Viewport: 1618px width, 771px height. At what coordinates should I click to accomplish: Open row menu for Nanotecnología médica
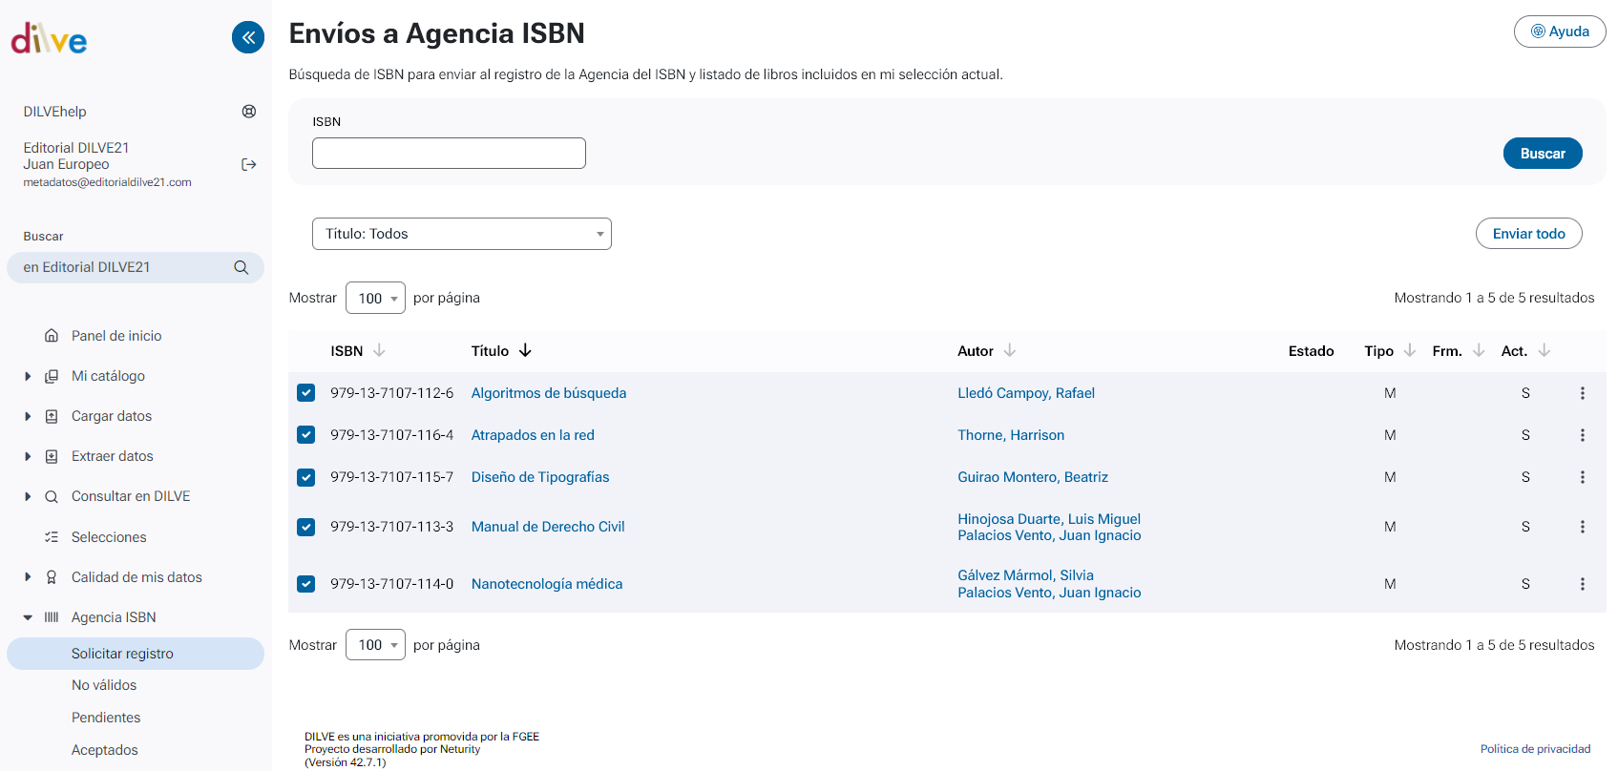(x=1583, y=584)
